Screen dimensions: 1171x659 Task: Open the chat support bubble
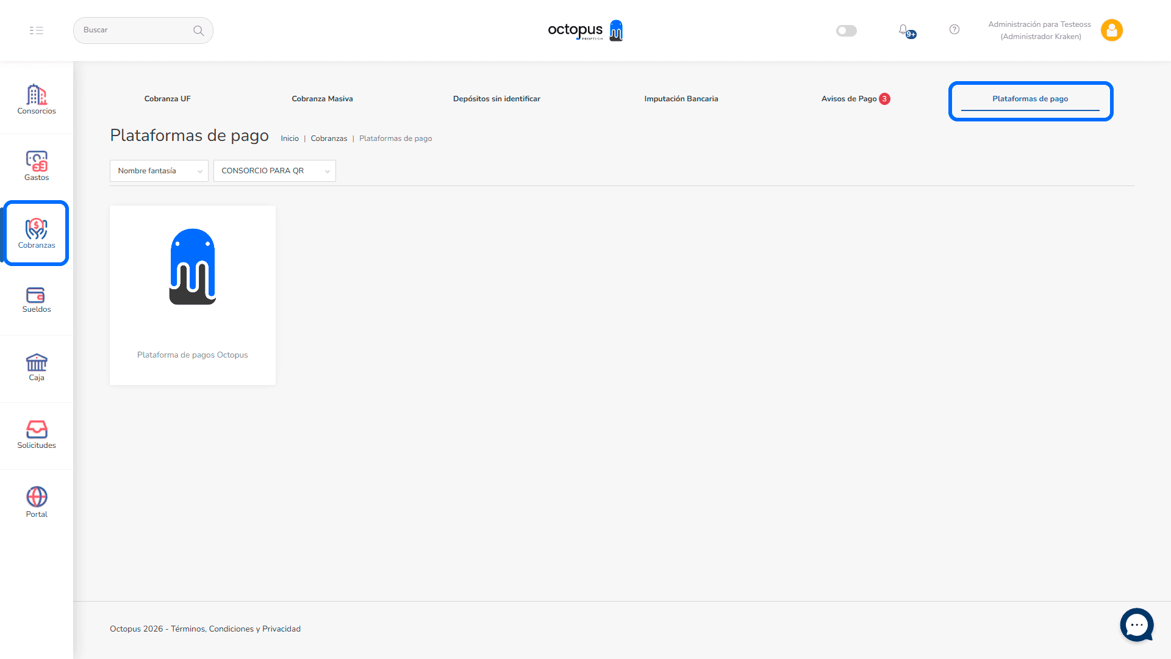pos(1136,625)
